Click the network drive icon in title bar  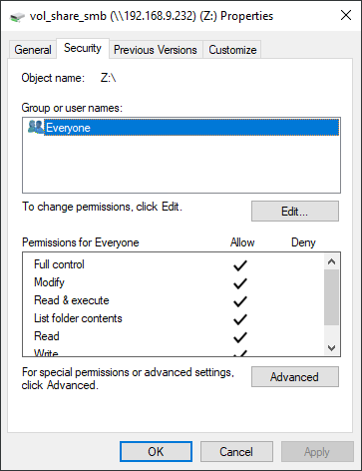pos(17,16)
